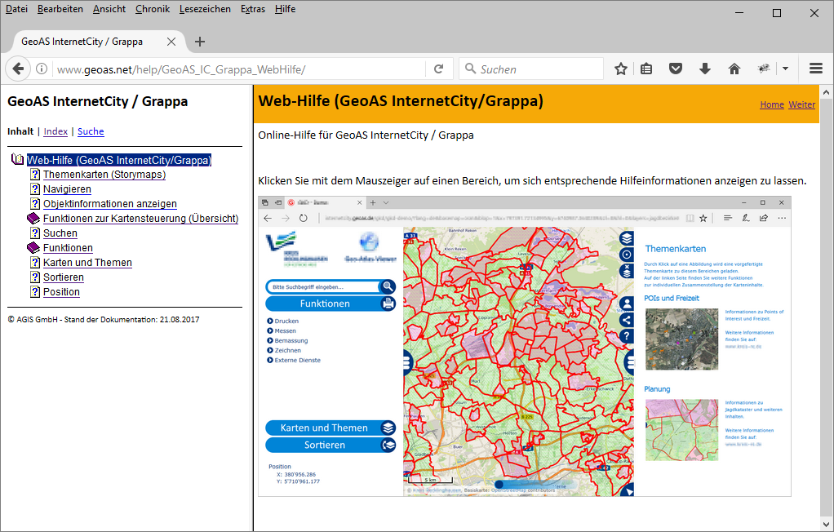Go to Firefox home page icon

coord(734,69)
